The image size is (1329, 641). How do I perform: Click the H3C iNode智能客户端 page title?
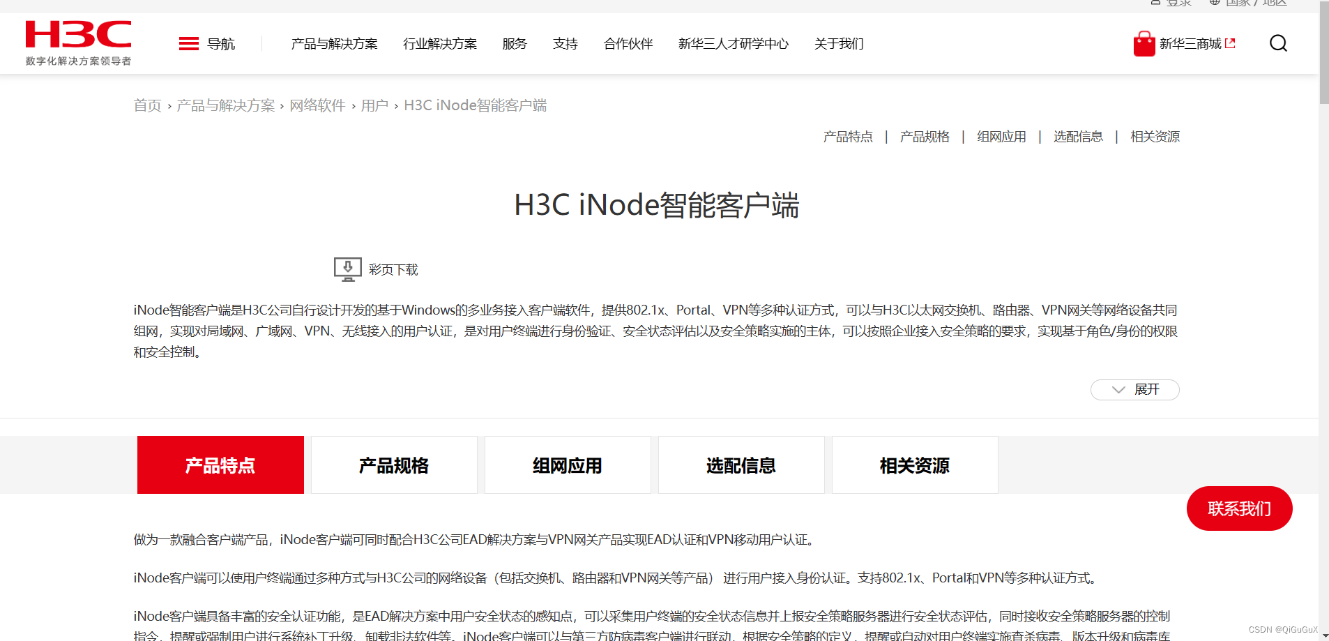656,205
